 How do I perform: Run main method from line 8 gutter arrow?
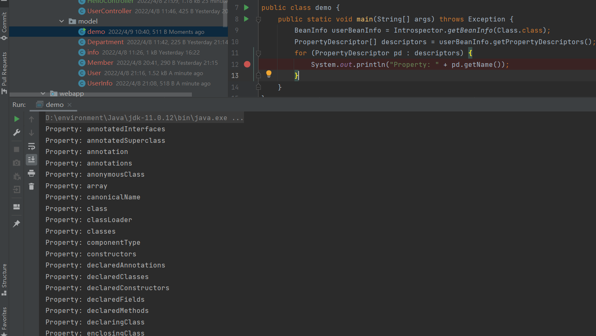247,19
